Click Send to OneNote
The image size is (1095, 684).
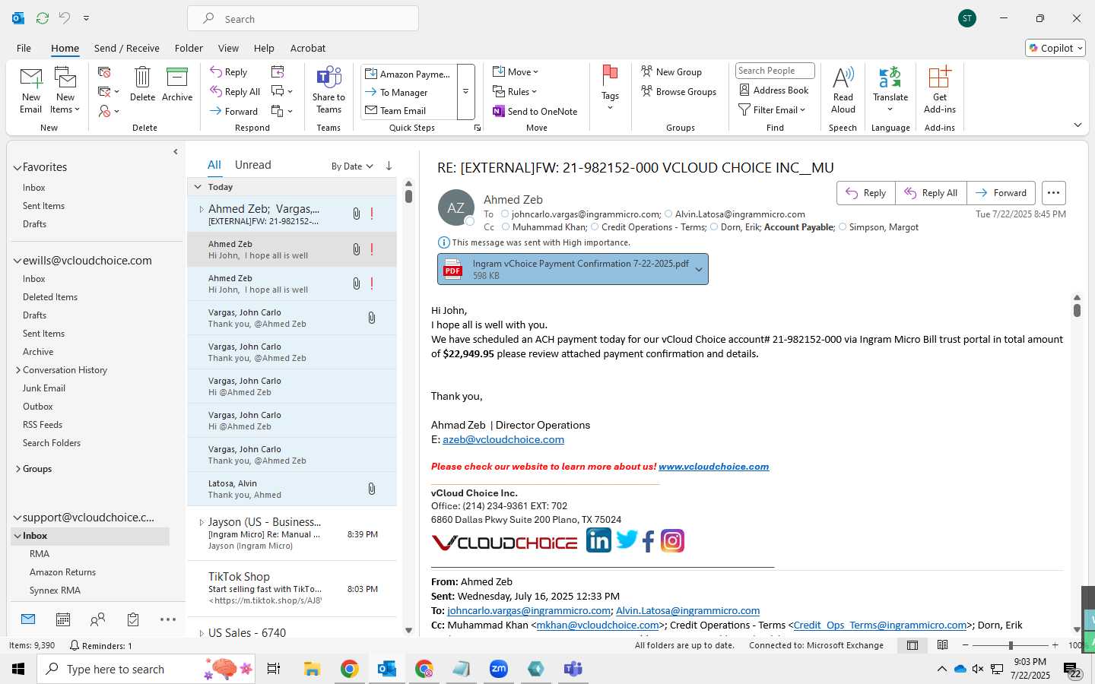535,112
